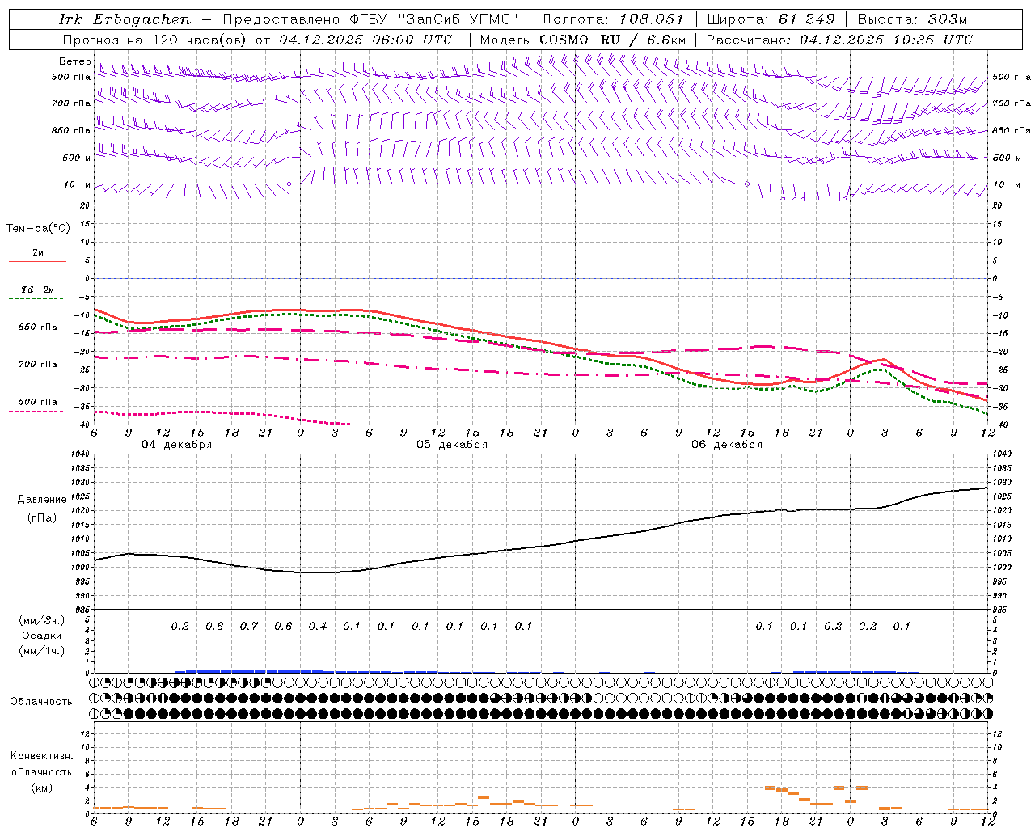This screenshot has height=828, width=1035.
Task: Select the (мм/1ч.) unit label
Action: click(41, 651)
